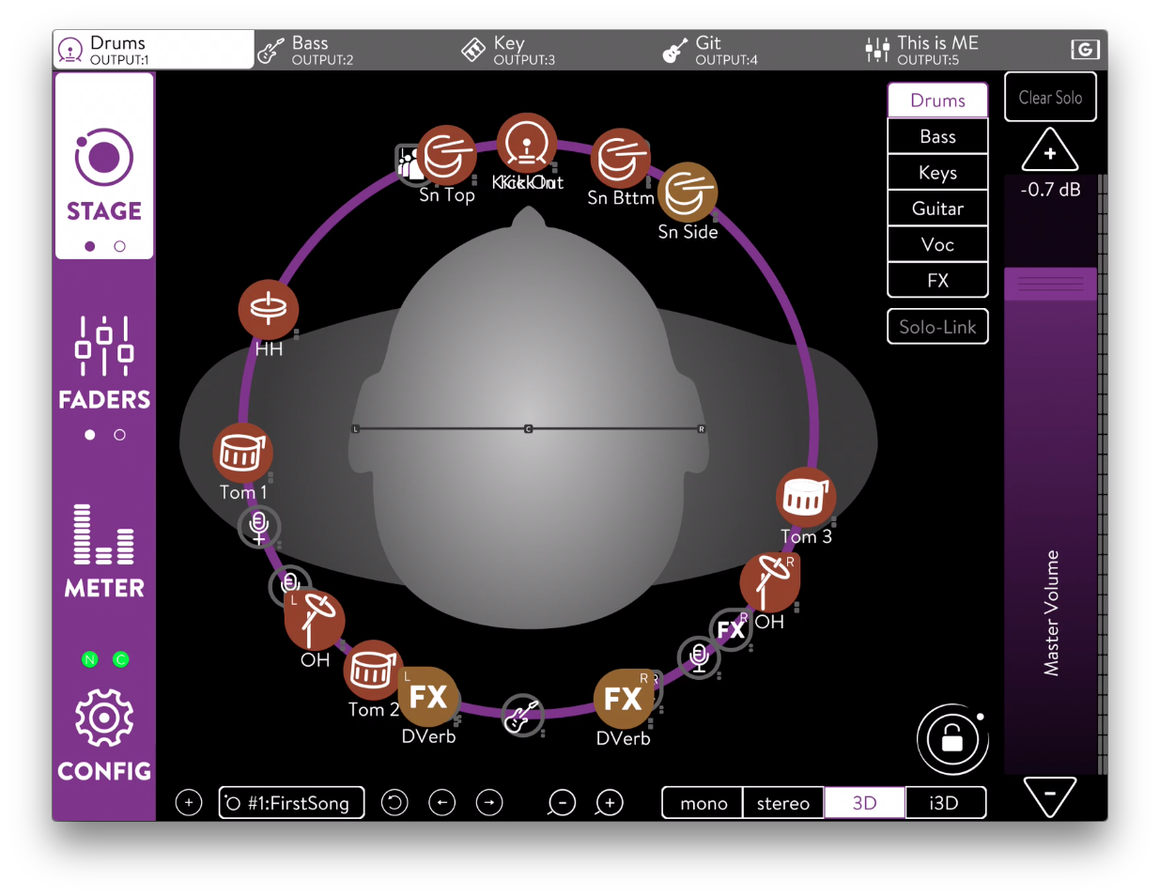
Task: Open the METER view
Action: (x=104, y=550)
